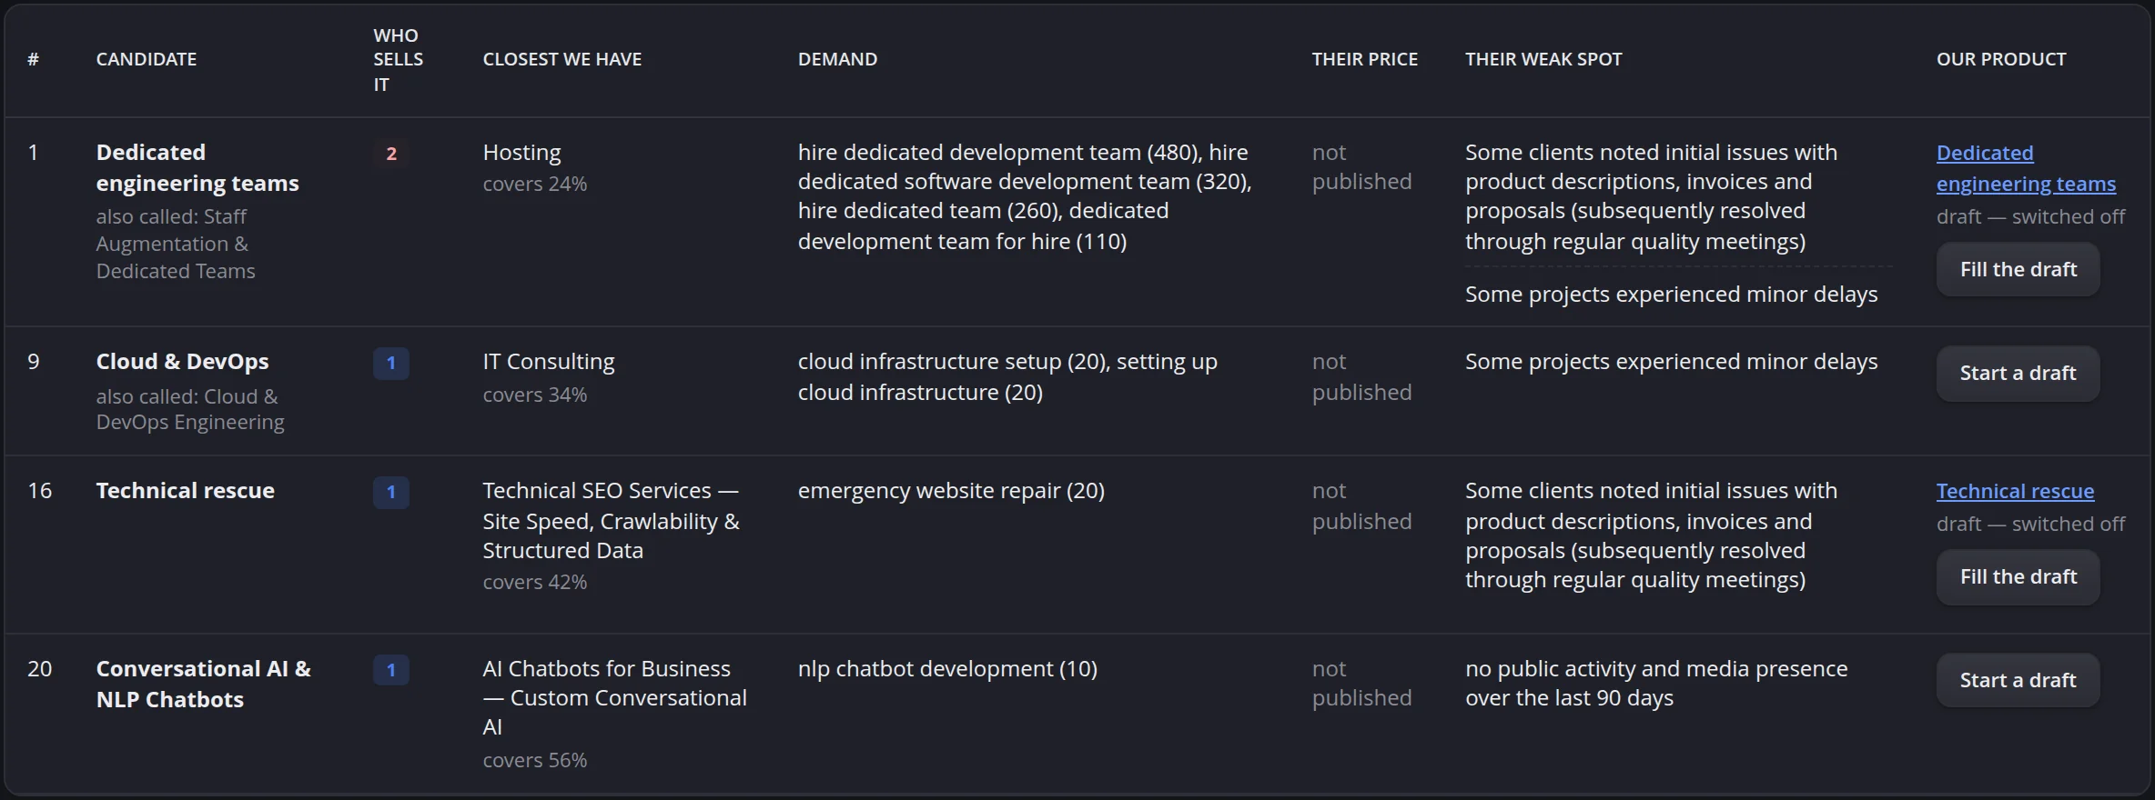
Task: Select the Technical rescue candidate name
Action: pyautogui.click(x=186, y=490)
